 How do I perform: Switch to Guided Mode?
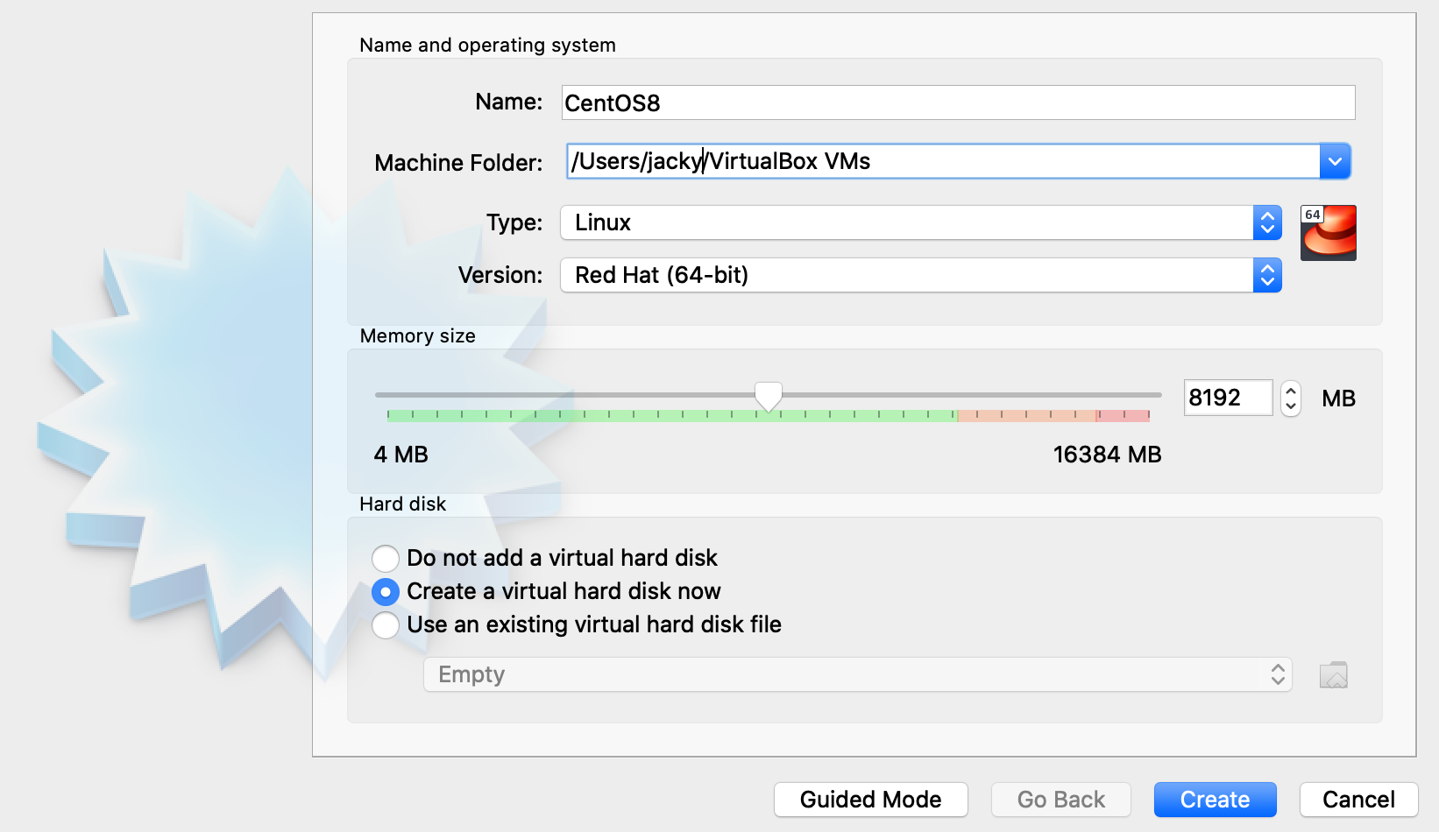tap(871, 800)
